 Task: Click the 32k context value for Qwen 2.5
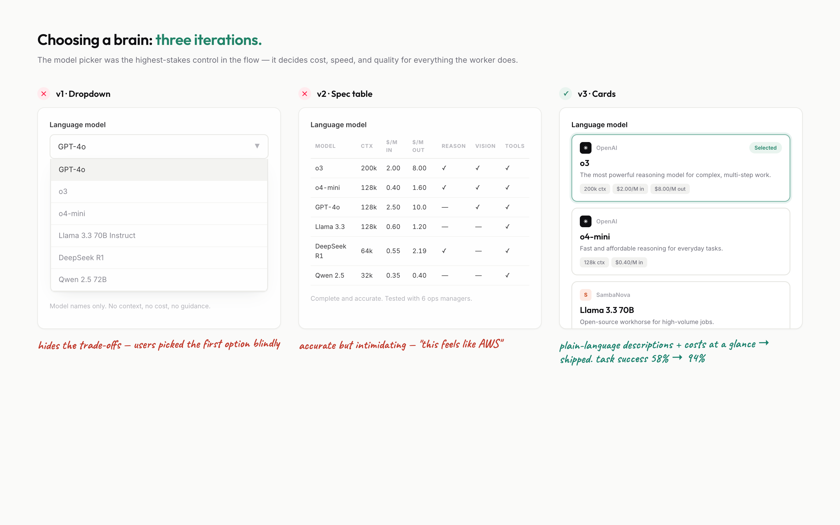tap(367, 275)
